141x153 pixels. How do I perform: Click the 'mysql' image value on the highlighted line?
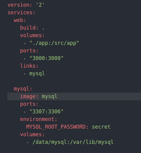(x=49, y=96)
